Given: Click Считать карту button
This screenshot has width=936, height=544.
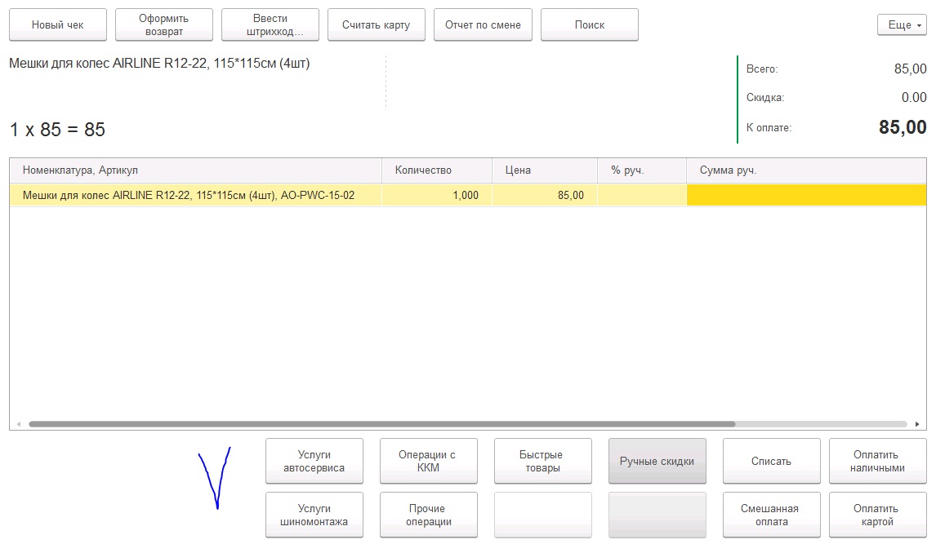Looking at the screenshot, I should coord(377,25).
